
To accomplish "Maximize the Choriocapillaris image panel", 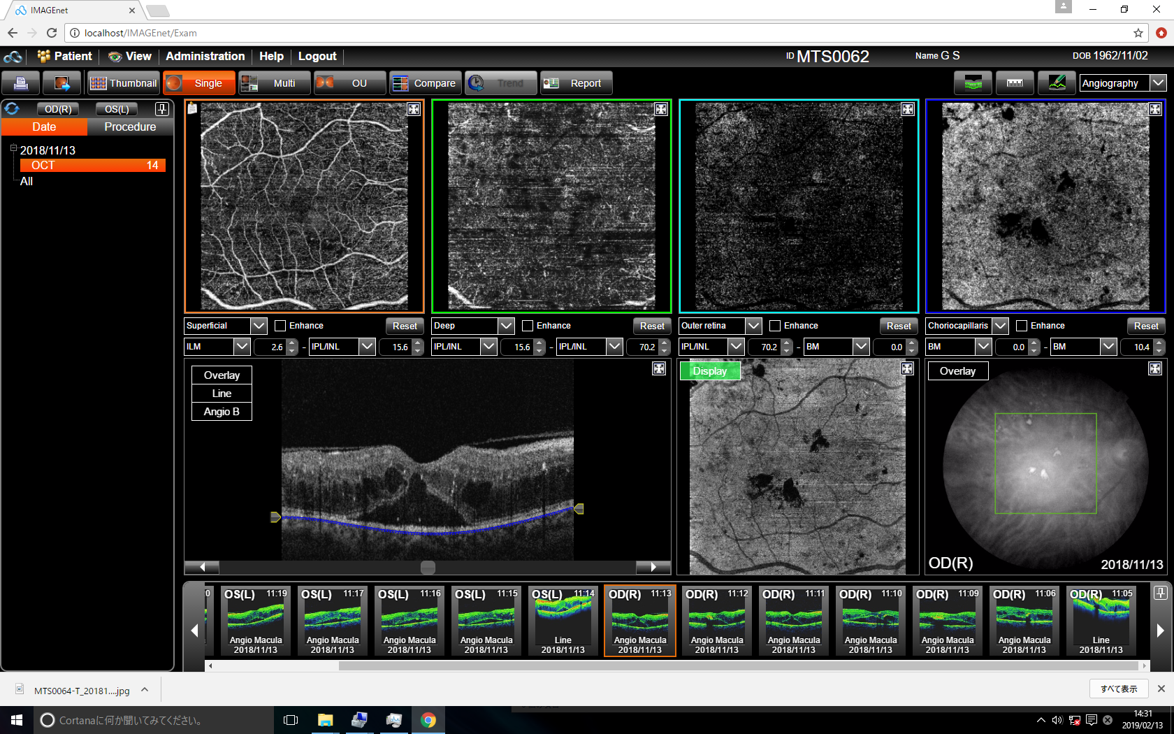I will click(x=1155, y=109).
